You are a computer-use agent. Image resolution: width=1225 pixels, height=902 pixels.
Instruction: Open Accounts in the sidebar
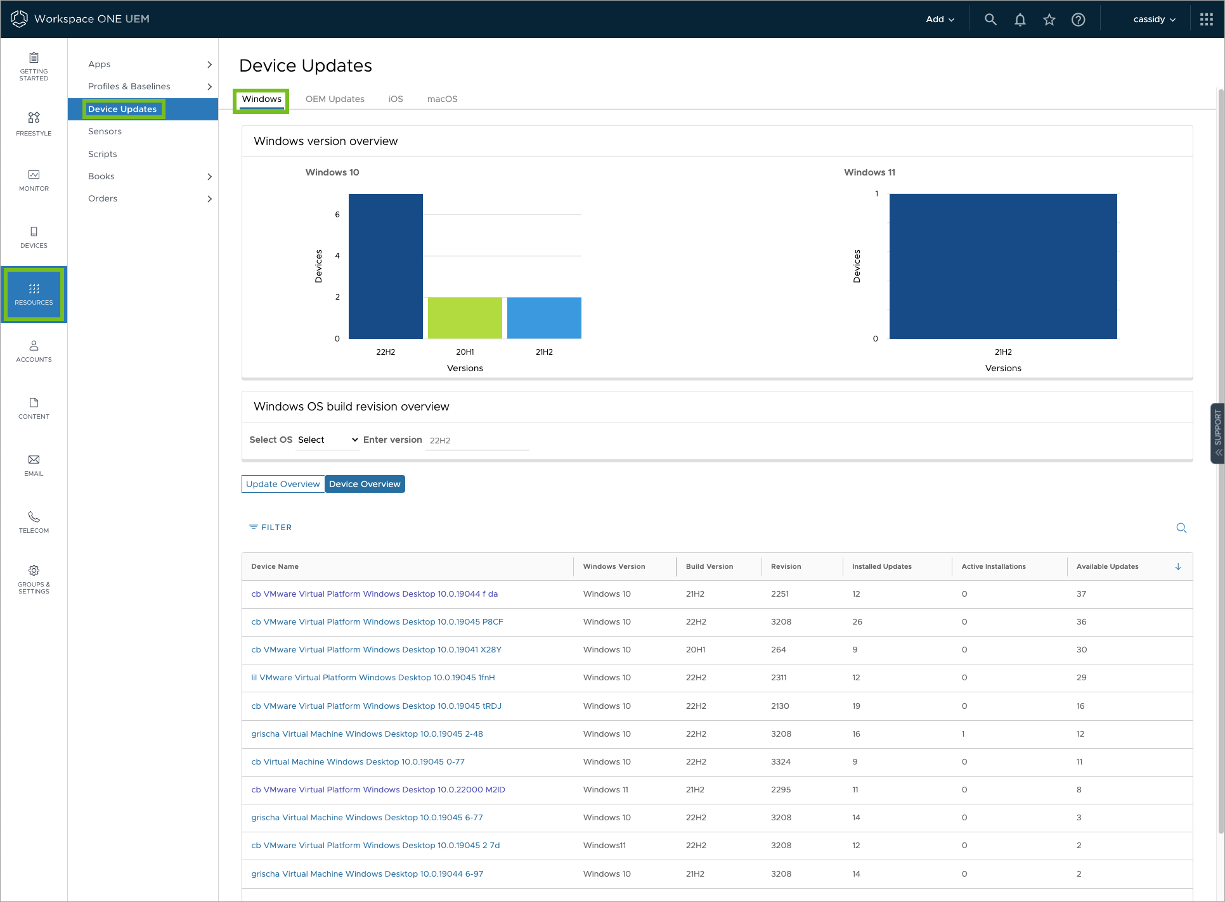pyautogui.click(x=34, y=352)
